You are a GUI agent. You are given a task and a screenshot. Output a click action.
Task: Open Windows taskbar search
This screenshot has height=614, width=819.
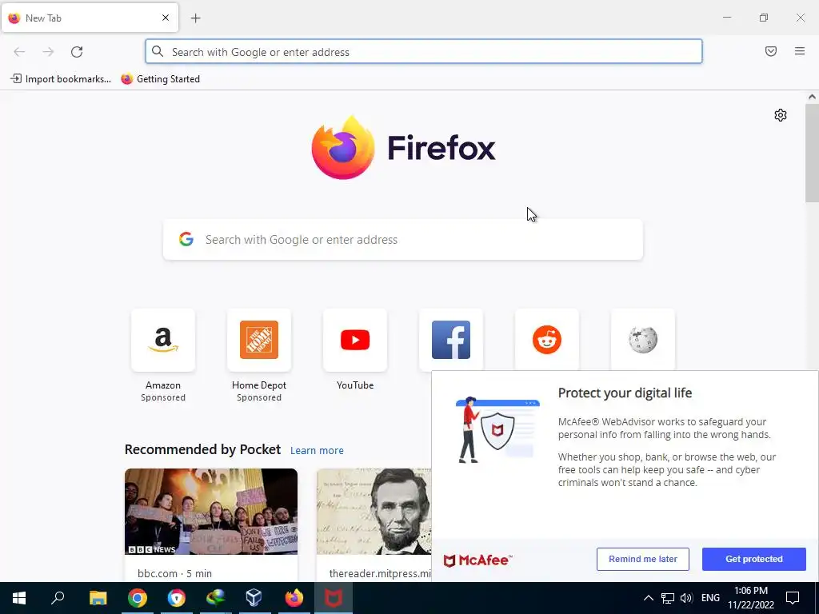[58, 598]
